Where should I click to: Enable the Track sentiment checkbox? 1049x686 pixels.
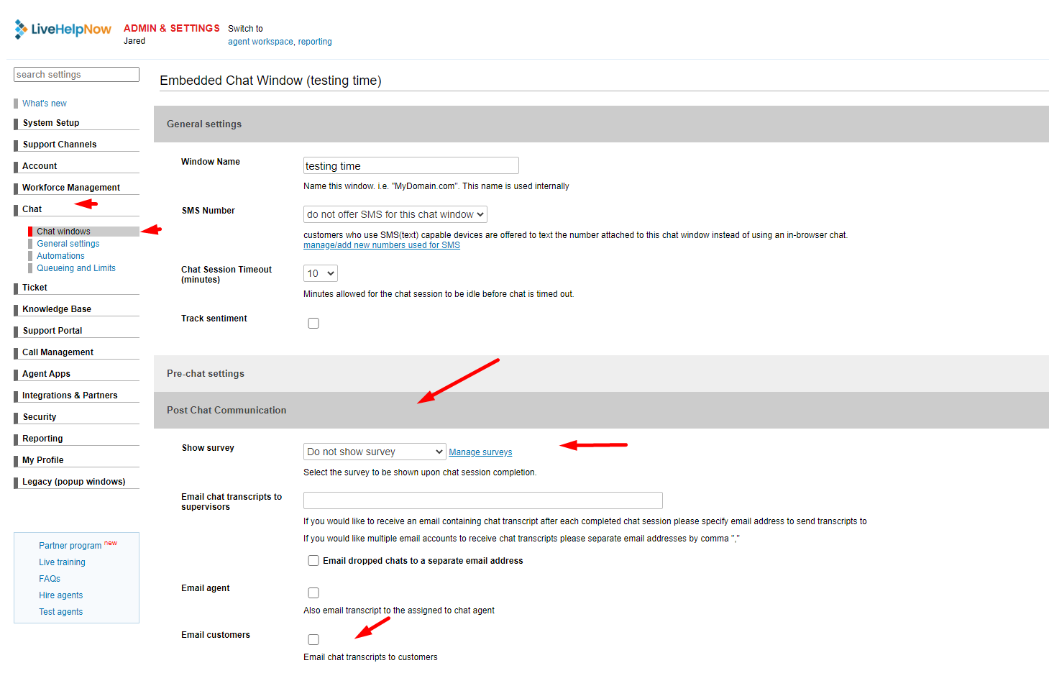[x=313, y=324]
